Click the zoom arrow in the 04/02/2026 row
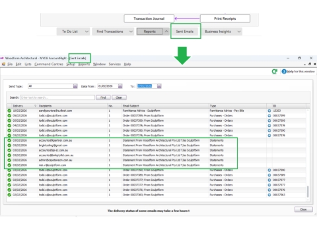 tap(269, 126)
